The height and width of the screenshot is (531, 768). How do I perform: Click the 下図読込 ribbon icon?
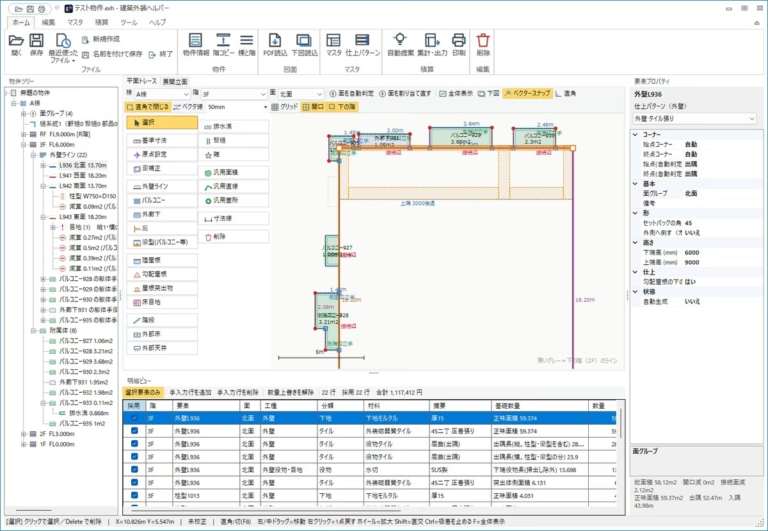[x=304, y=46]
